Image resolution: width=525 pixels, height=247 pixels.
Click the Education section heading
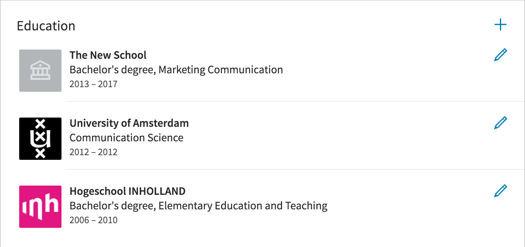46,26
